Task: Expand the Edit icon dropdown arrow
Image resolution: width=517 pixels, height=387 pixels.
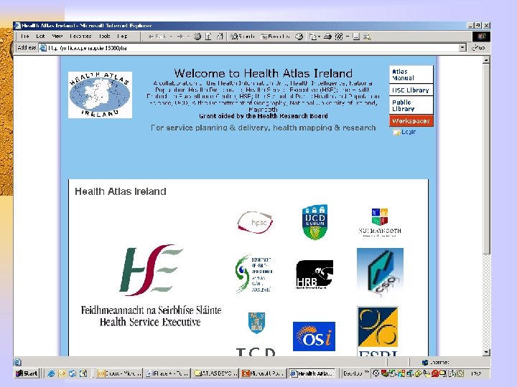Action: pyautogui.click(x=348, y=37)
